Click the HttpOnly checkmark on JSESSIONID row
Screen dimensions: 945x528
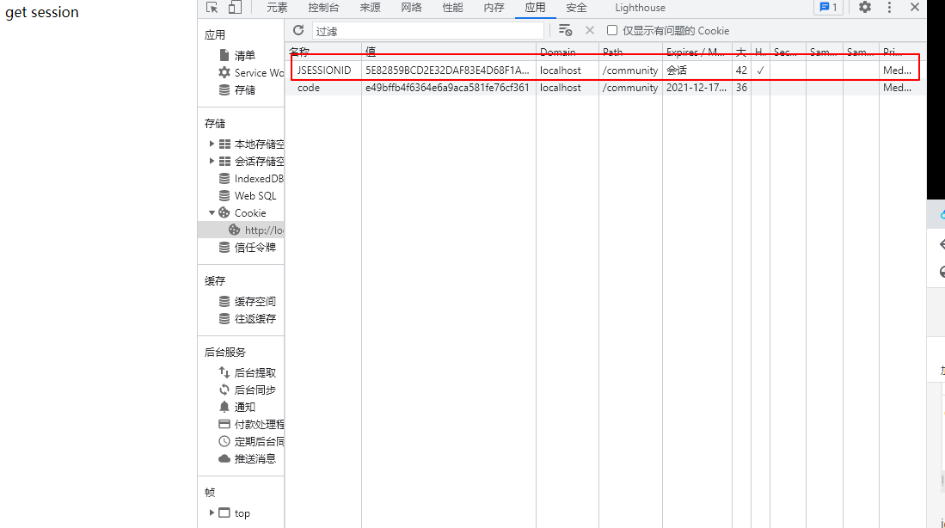[760, 70]
